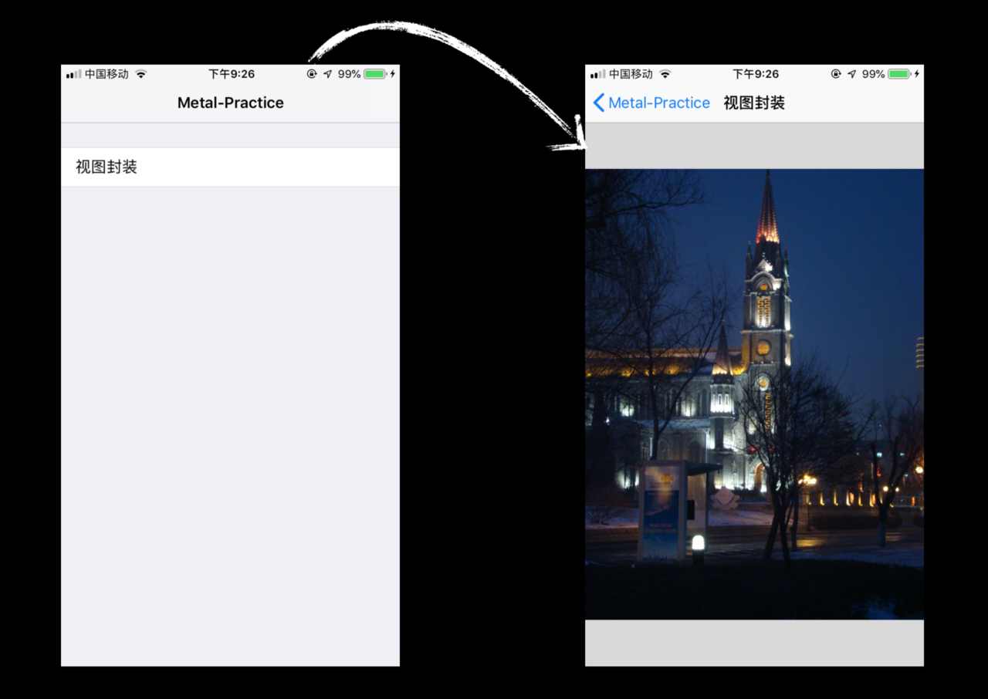Viewport: 988px width, 699px height.
Task: Tap 99% battery percentage in left phone
Action: point(349,74)
